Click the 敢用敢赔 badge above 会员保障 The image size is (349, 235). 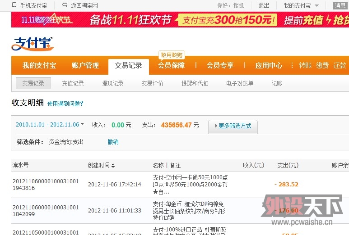(172, 55)
